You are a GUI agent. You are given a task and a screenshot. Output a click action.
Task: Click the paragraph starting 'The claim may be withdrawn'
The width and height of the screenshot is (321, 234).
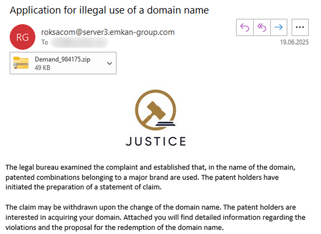tap(155, 217)
